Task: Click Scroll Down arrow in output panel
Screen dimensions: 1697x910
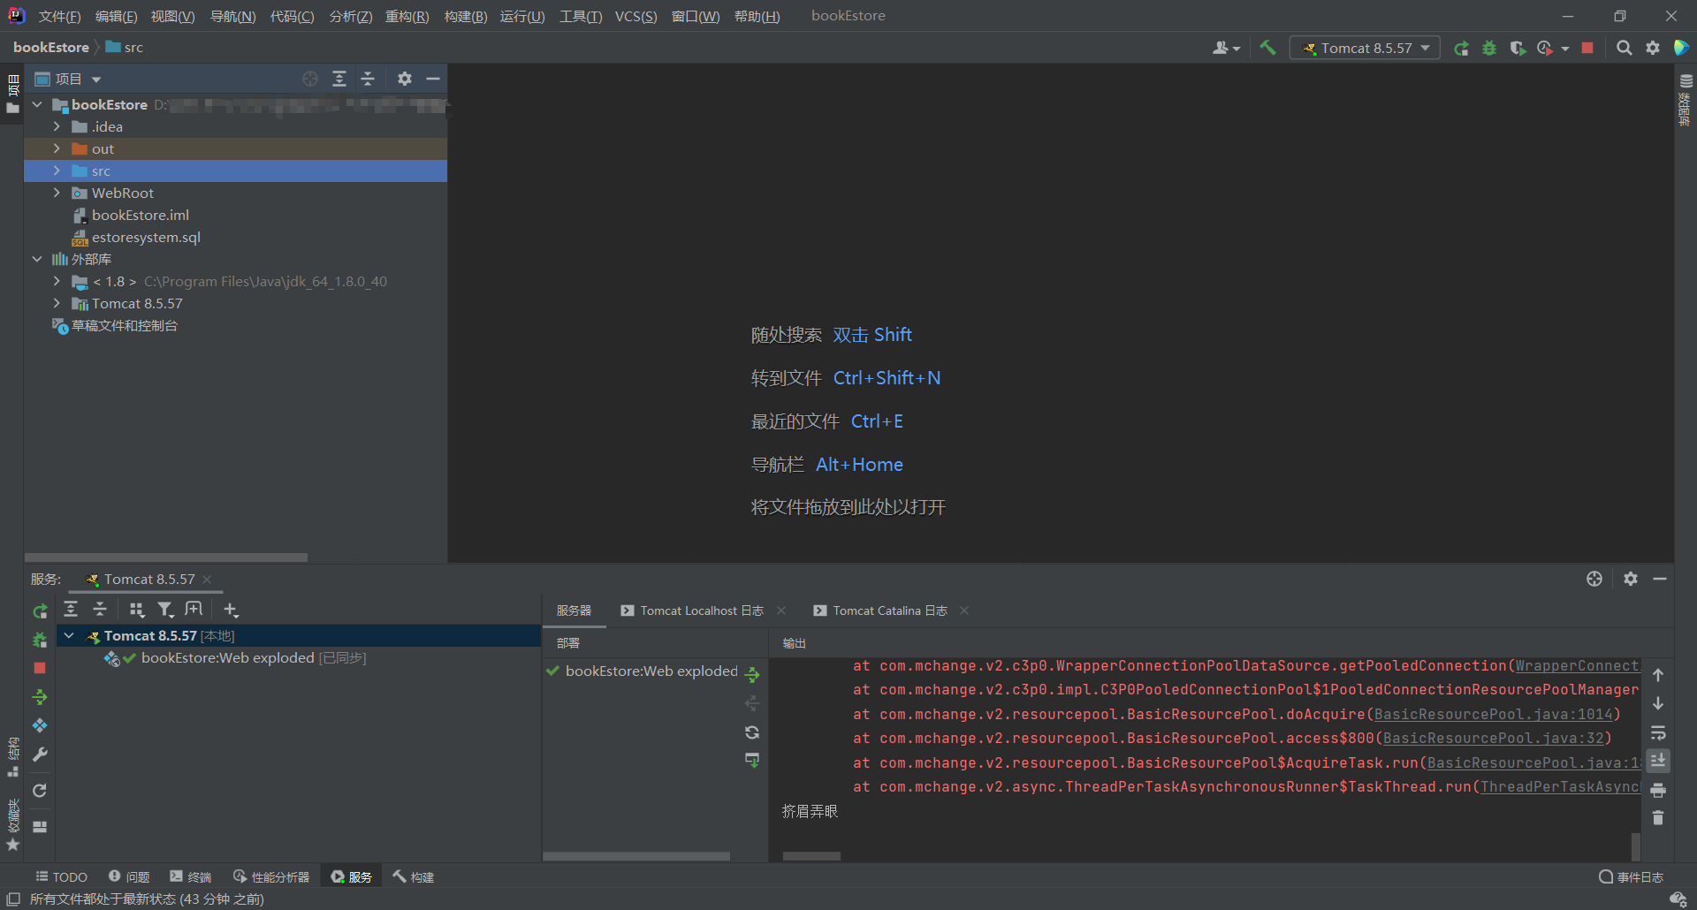Action: point(1658,703)
